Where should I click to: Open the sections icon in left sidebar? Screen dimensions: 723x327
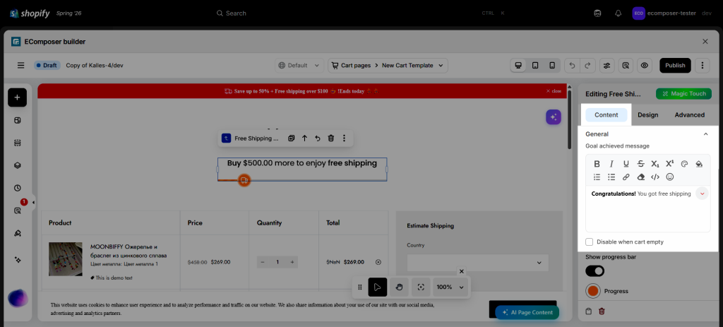17,143
